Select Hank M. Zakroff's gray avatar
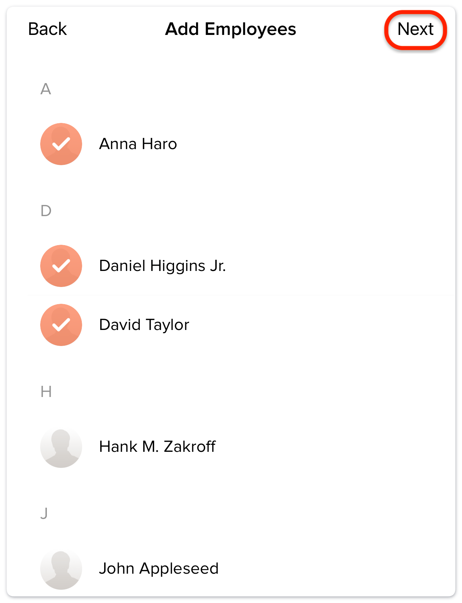The width and height of the screenshot is (462, 603). 61,447
